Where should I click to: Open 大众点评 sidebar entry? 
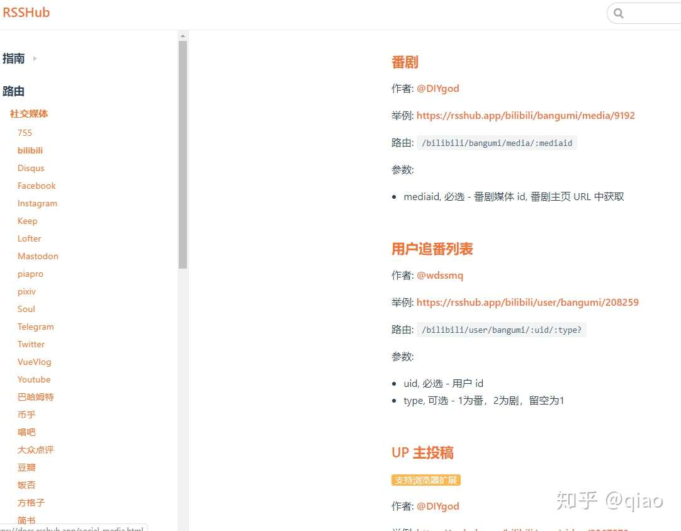pyautogui.click(x=36, y=450)
